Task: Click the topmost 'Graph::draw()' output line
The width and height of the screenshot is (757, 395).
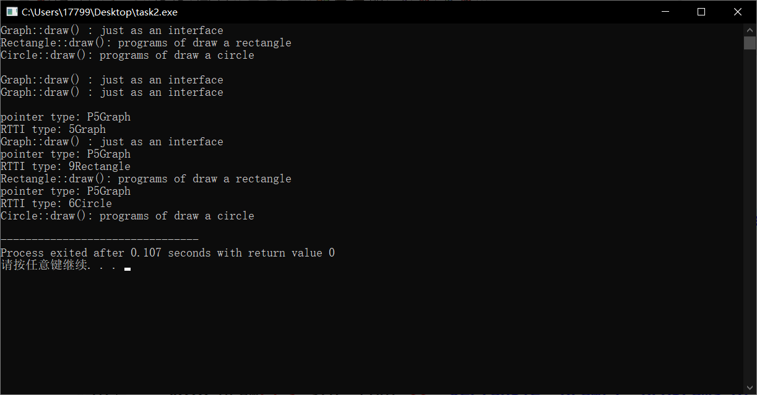Action: tap(112, 30)
